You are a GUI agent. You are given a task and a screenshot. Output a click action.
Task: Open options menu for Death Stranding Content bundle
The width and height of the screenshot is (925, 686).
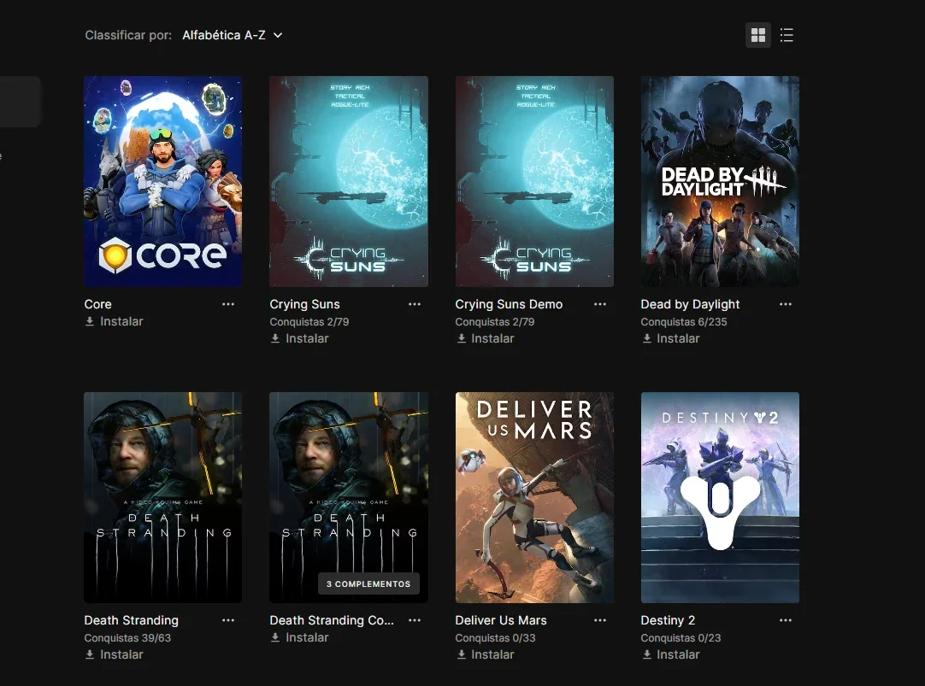pyautogui.click(x=415, y=620)
